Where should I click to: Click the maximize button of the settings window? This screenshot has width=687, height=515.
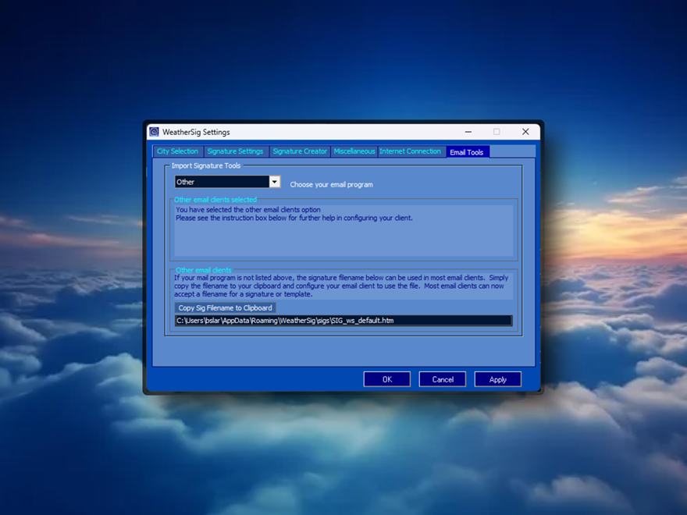(497, 132)
